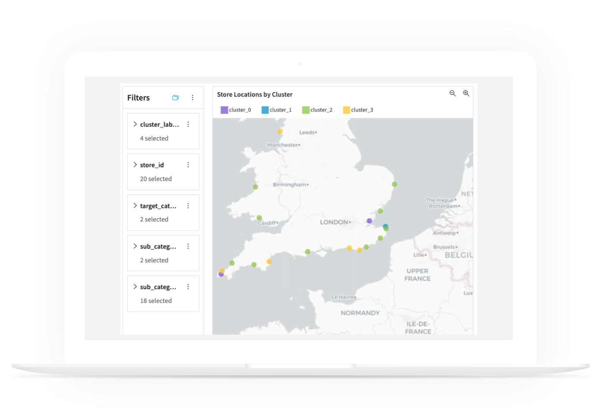
Task: Open options for the 2 selected sub_categ filter
Action: 188,246
